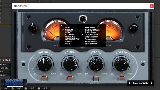Turn the COLOUR knob

pyautogui.click(x=70, y=64)
